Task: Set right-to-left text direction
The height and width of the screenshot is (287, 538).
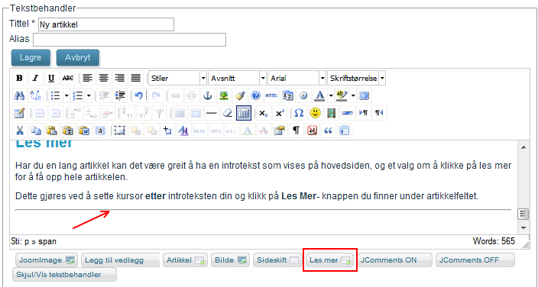Action: pyautogui.click(x=379, y=113)
